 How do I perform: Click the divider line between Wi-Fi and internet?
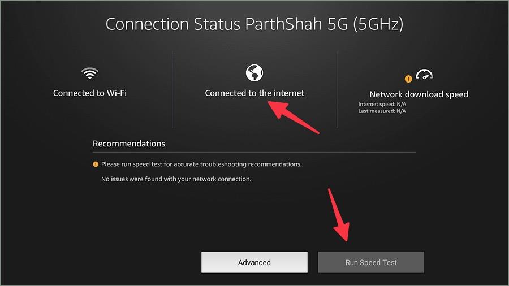(172, 89)
